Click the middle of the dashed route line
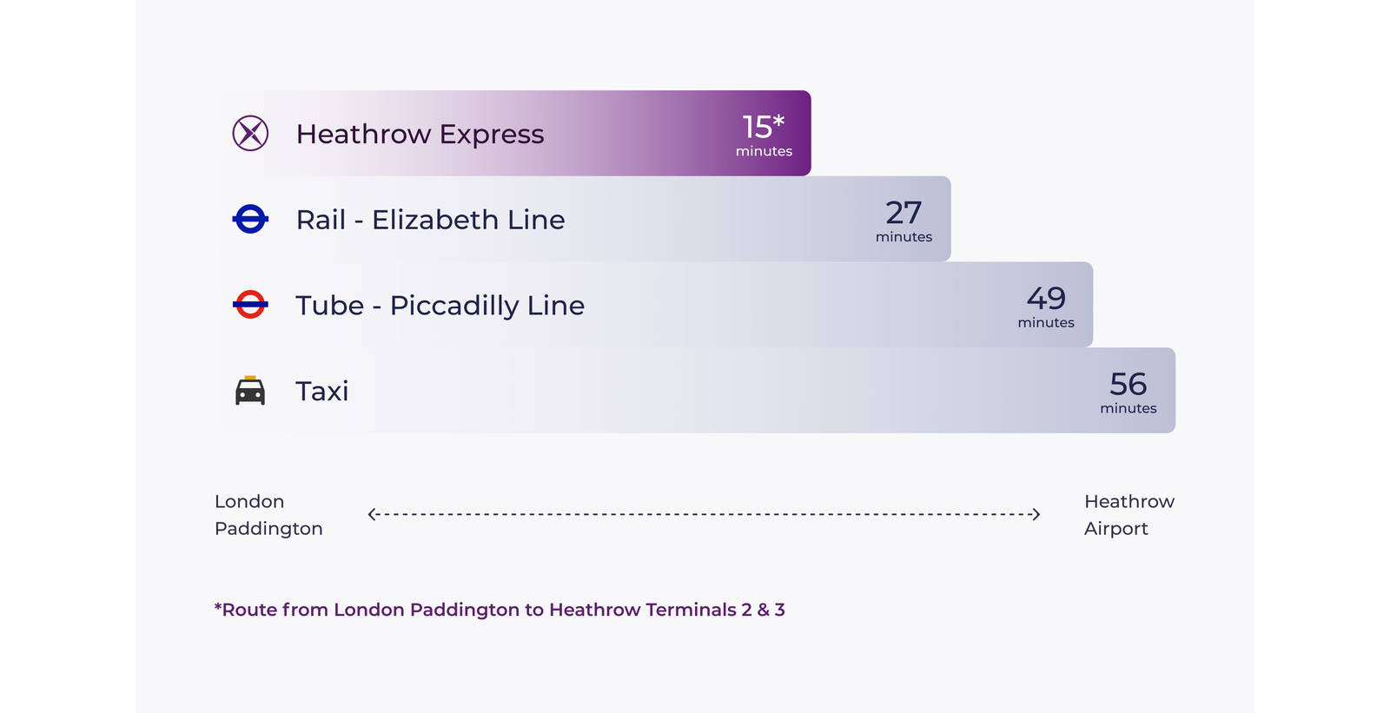 click(704, 514)
